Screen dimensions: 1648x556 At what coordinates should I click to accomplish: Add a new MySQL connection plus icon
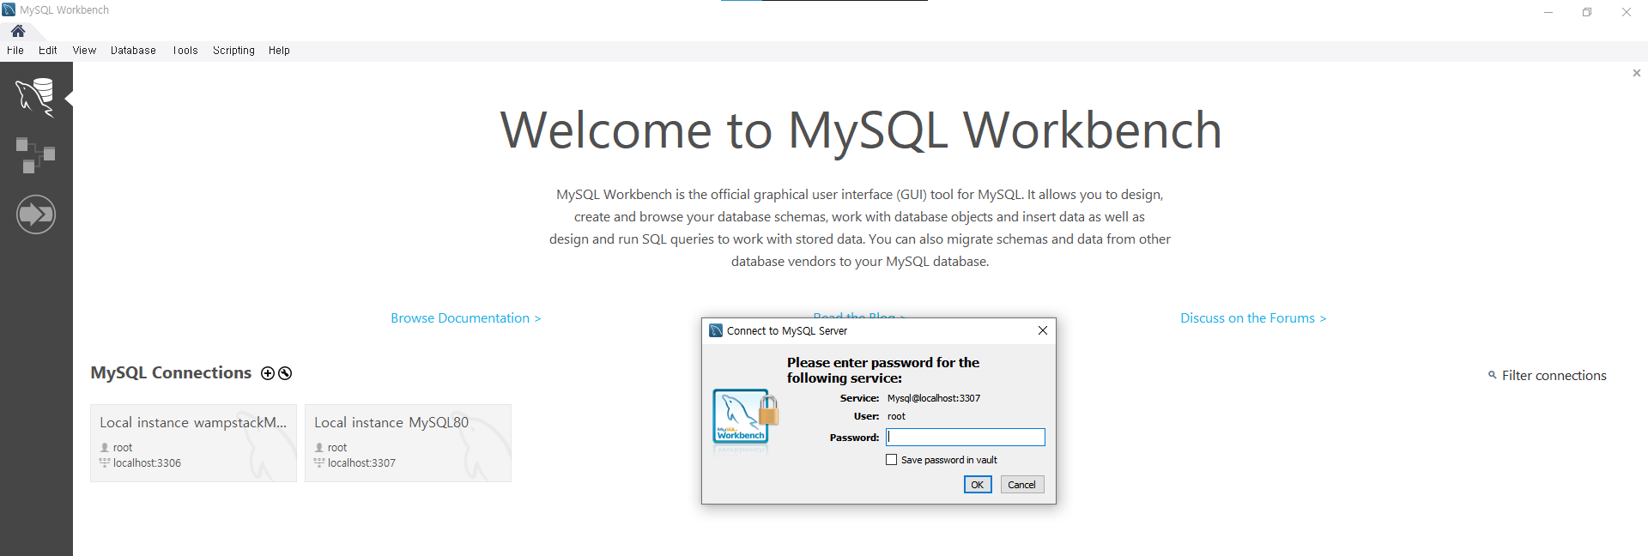click(268, 373)
